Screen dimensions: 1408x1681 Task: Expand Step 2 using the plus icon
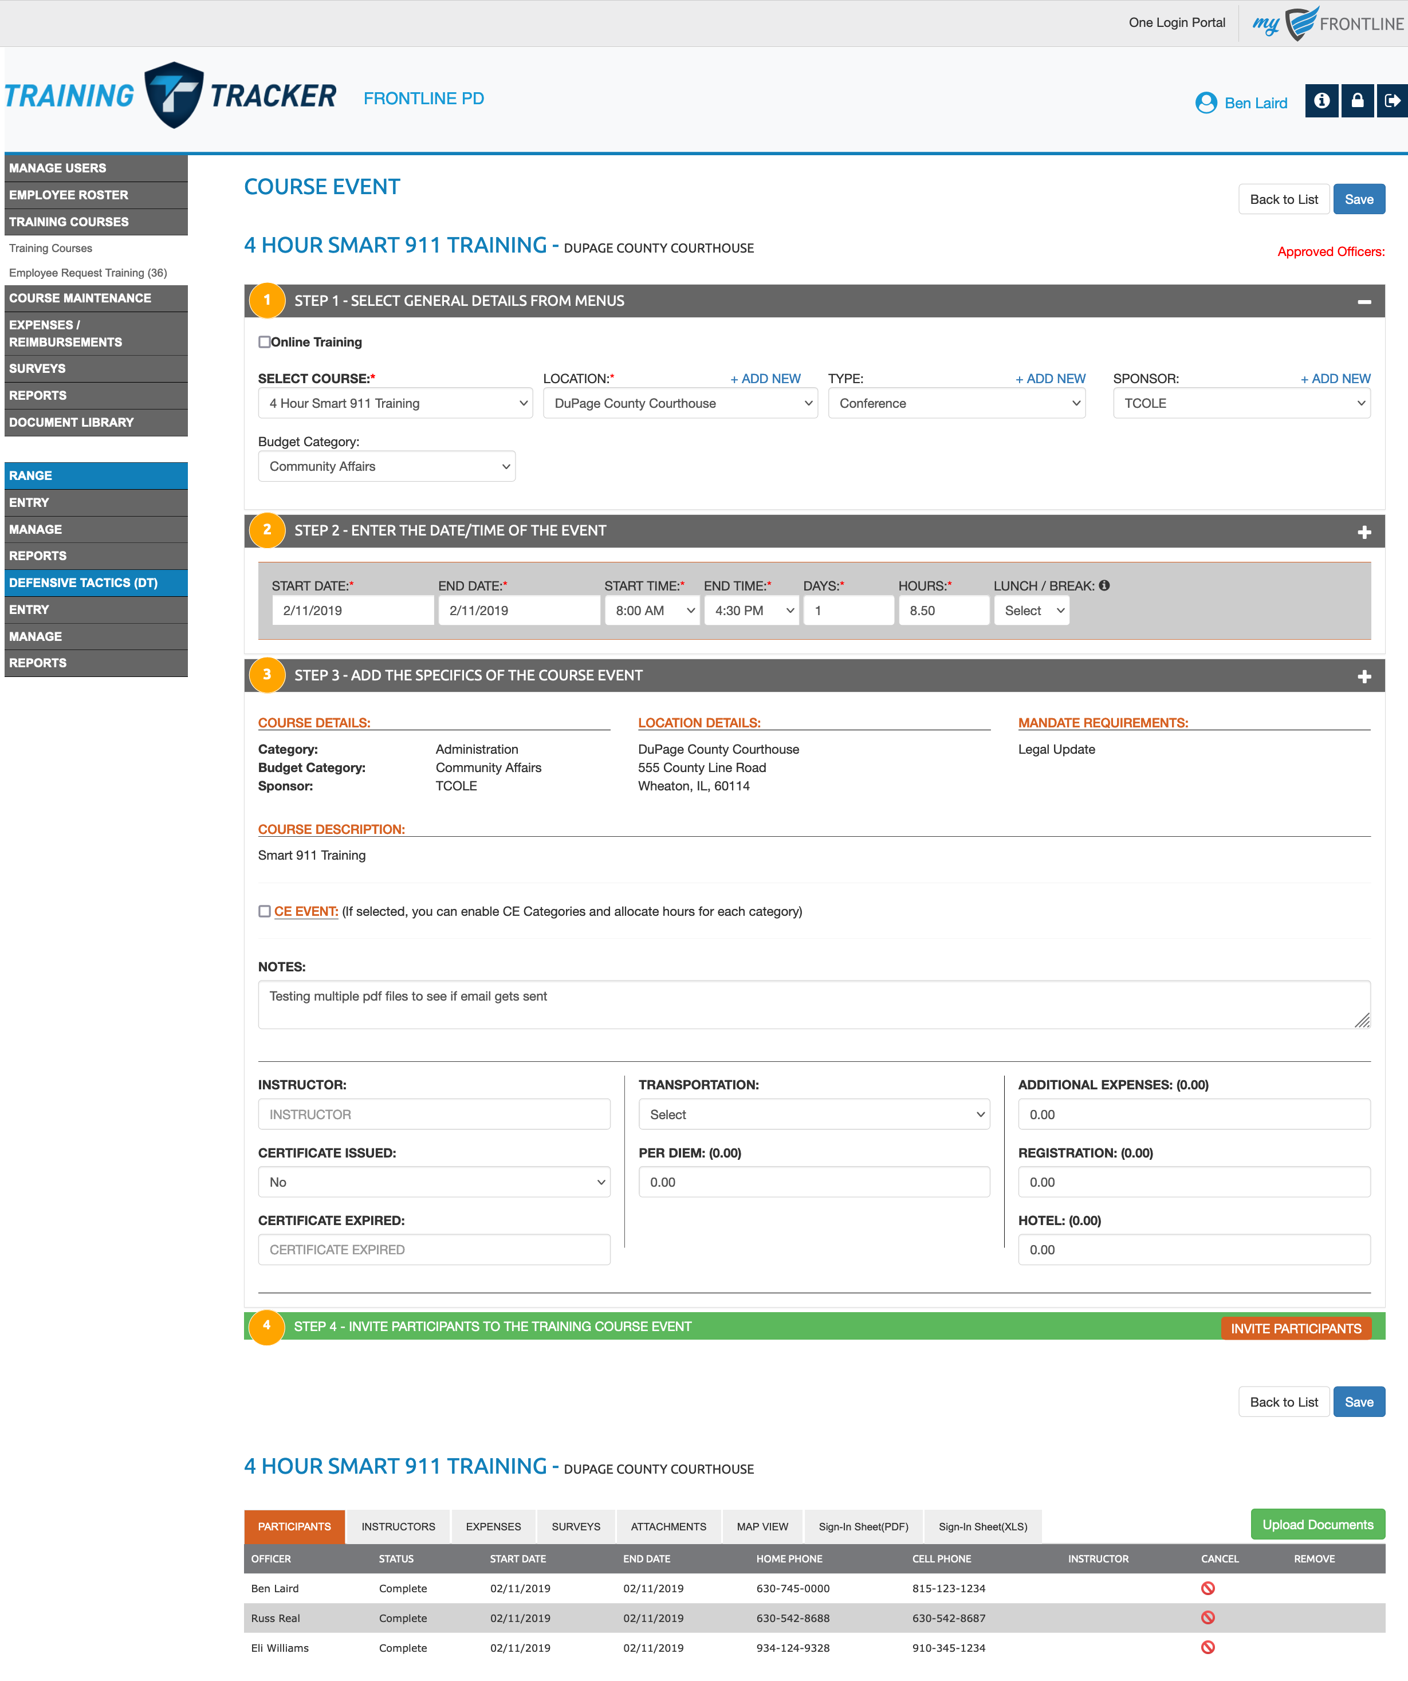coord(1364,532)
